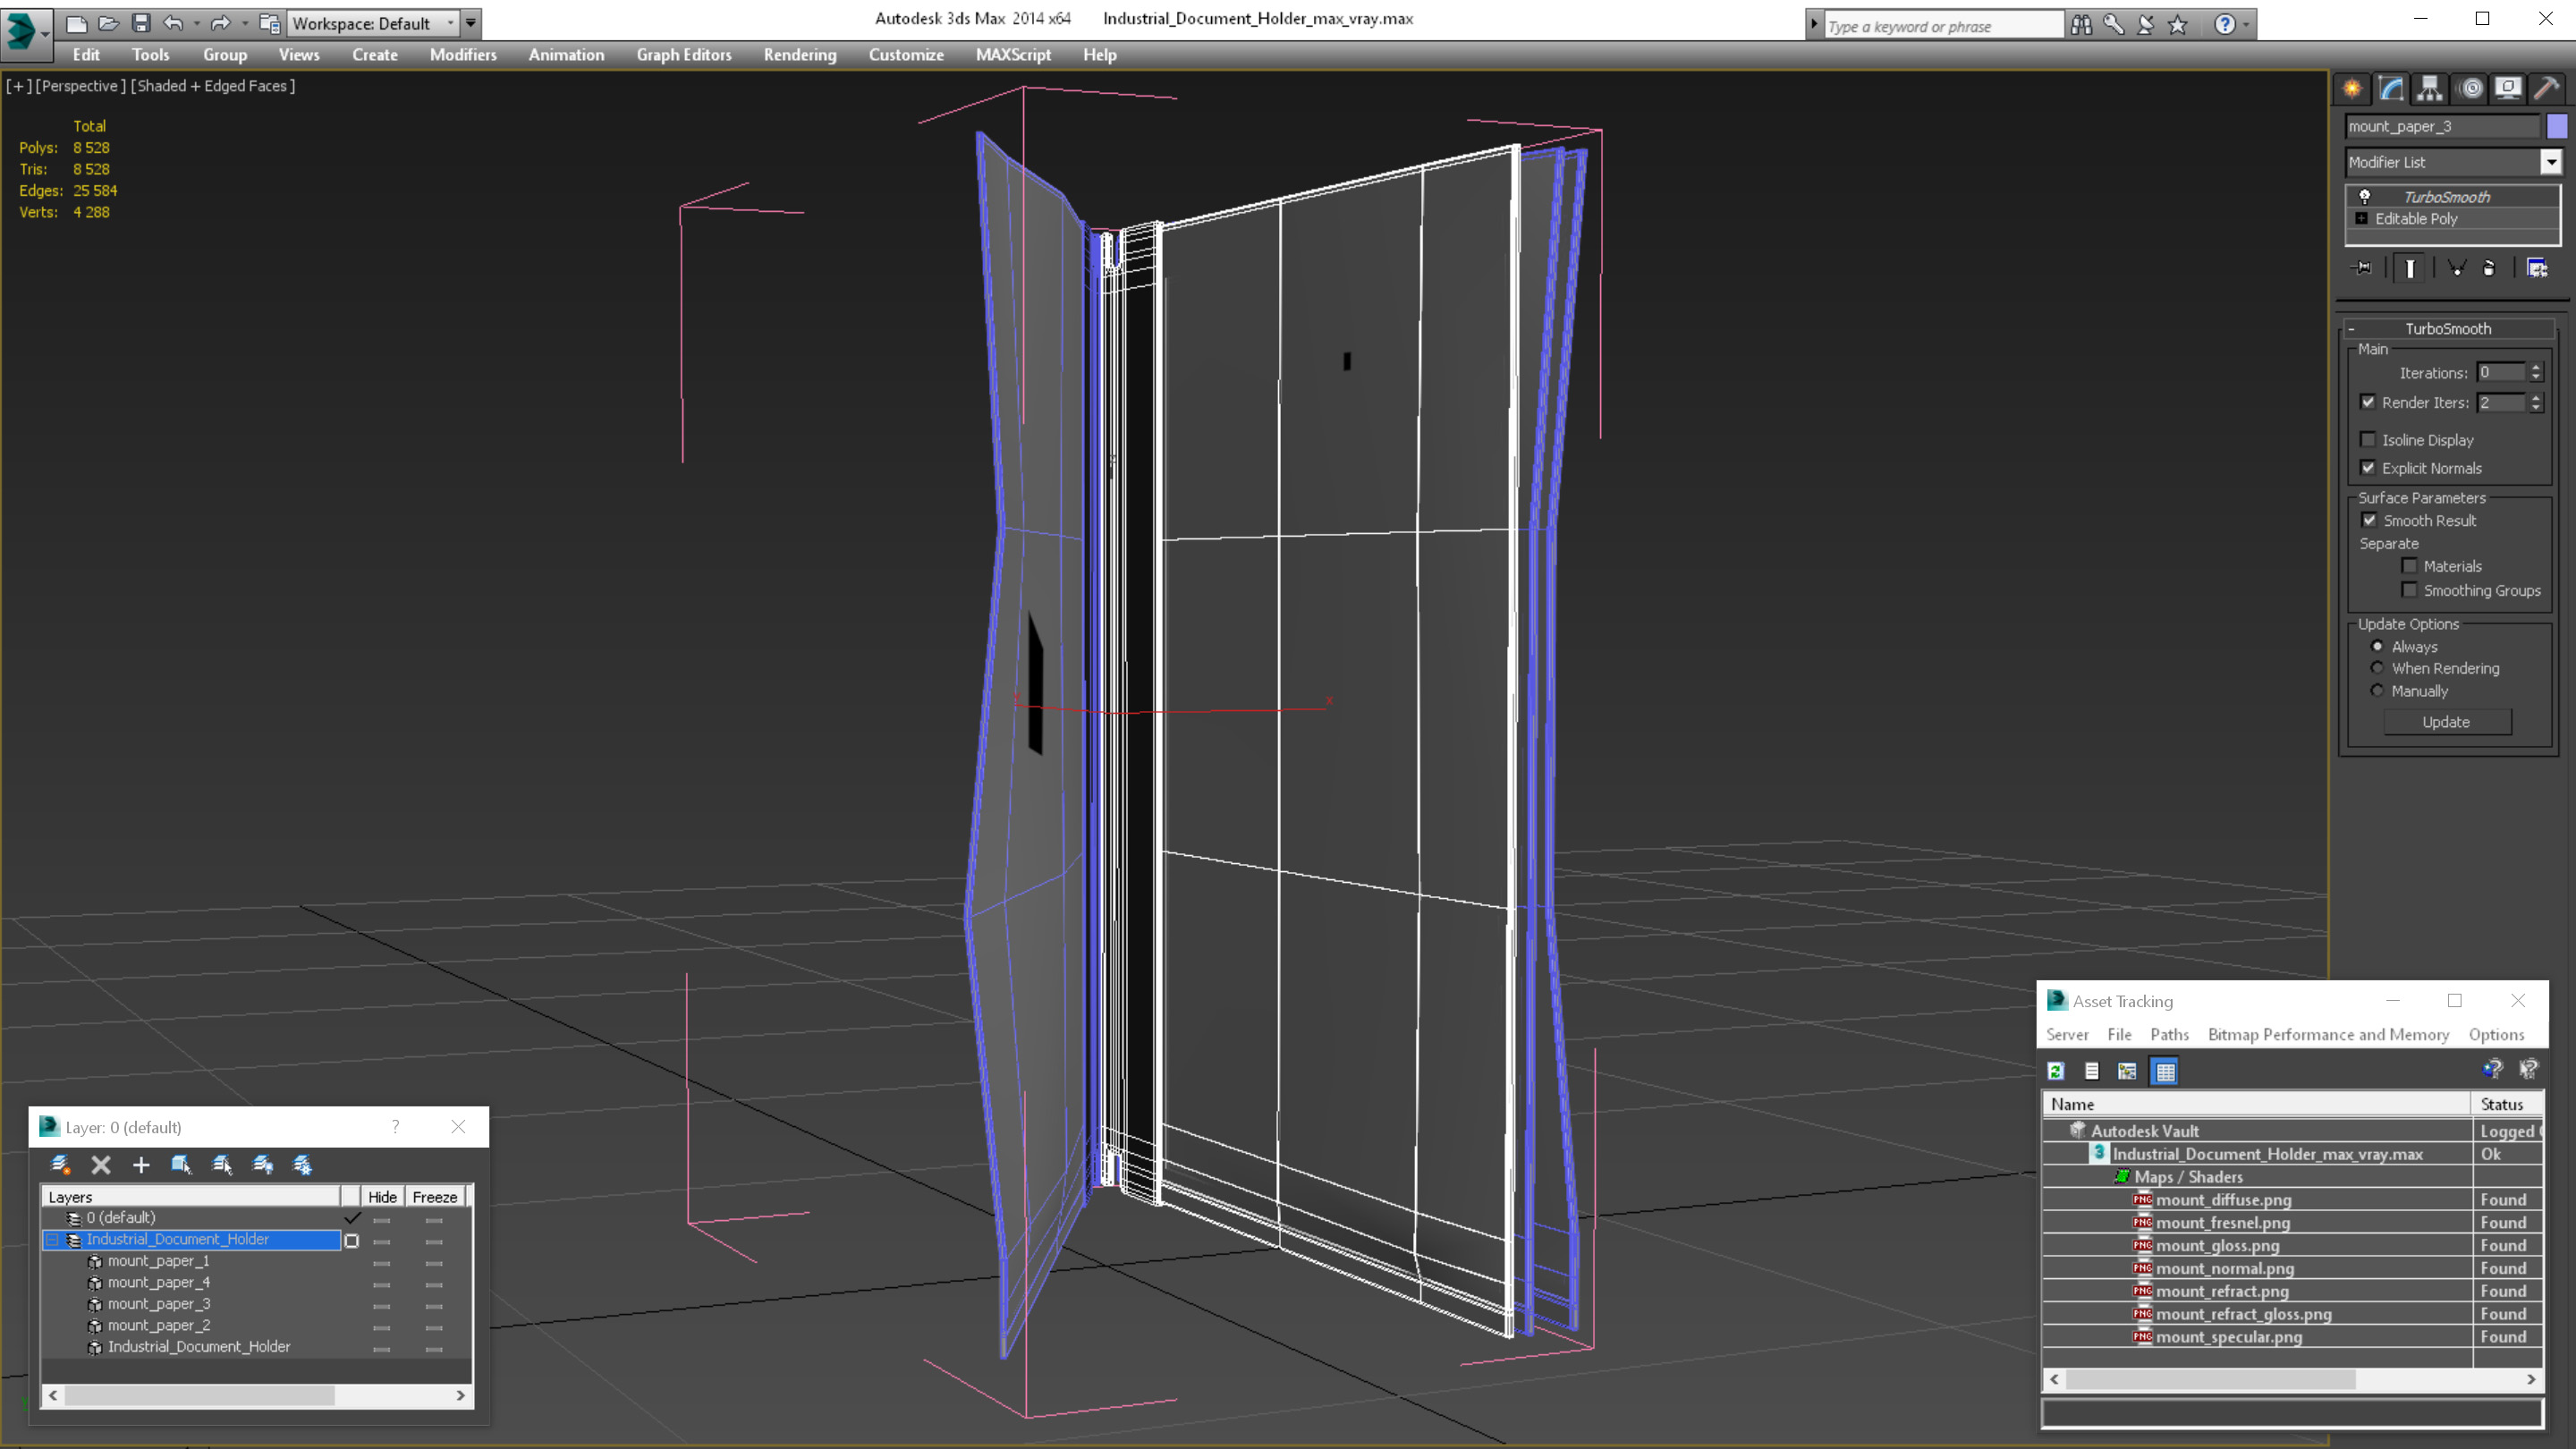The width and height of the screenshot is (2576, 1449).
Task: Open the Modifier List dropdown
Action: (x=2551, y=162)
